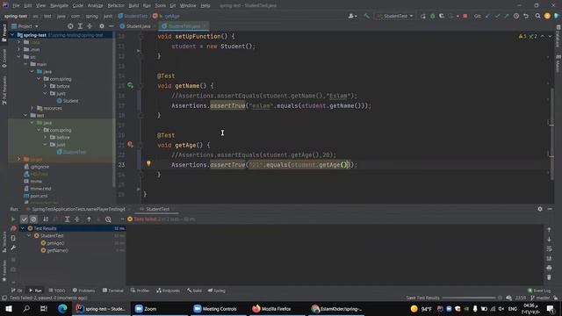Hide the Project panel with the minus icon
The height and width of the screenshot is (316, 562).
112,26
